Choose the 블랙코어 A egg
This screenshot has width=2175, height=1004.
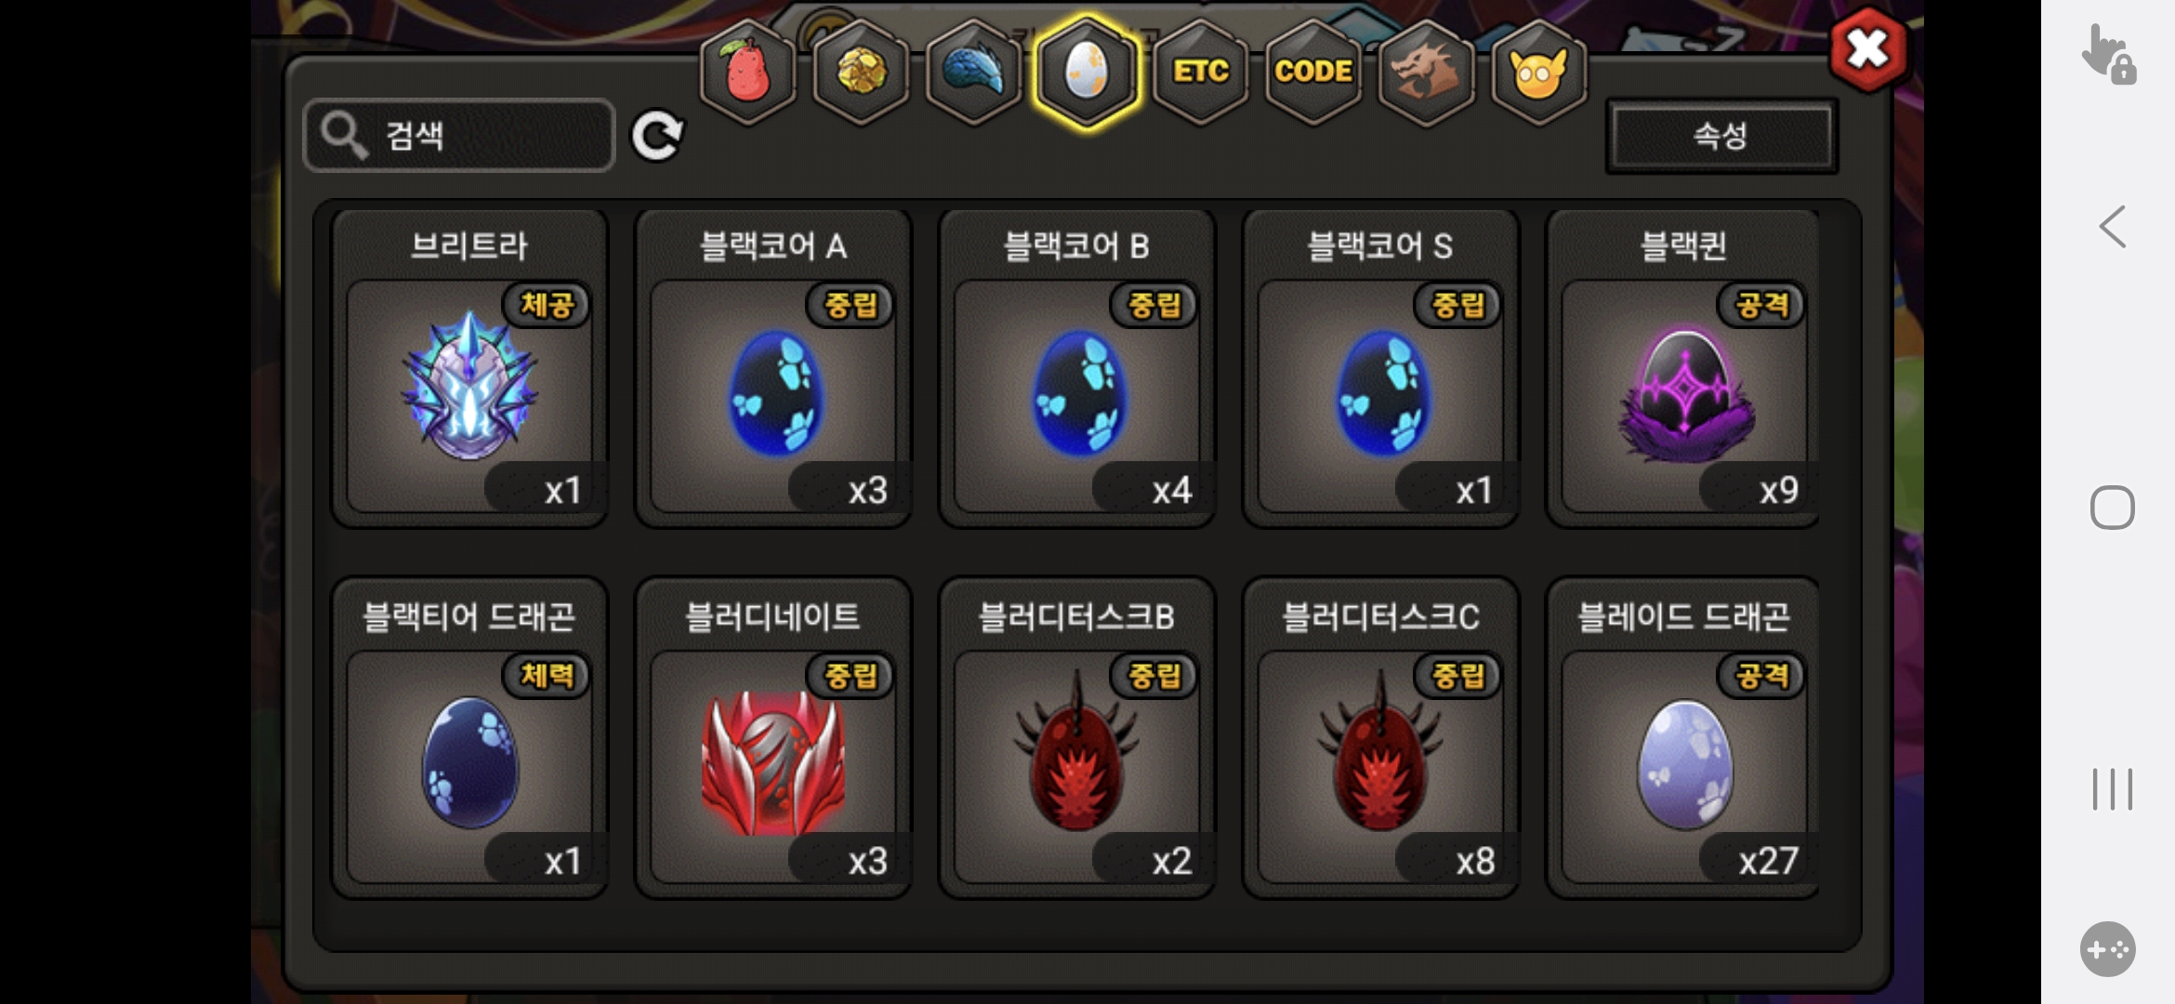(x=773, y=368)
